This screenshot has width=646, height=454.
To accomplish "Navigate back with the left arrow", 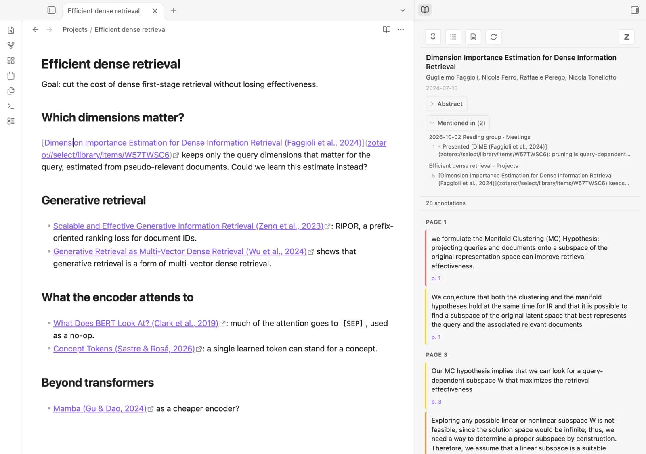I will [36, 29].
